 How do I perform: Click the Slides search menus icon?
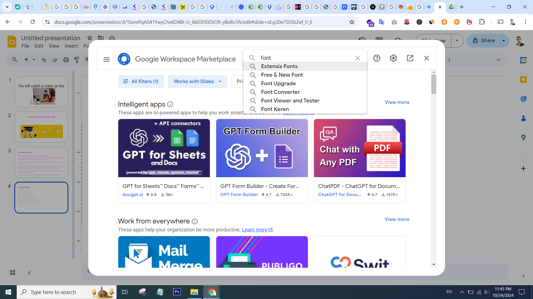coord(15,60)
